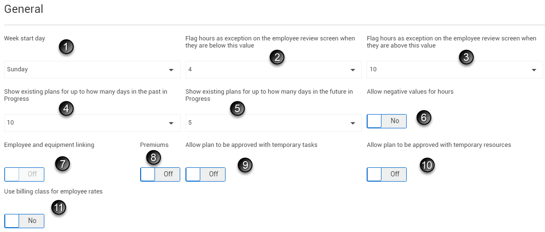Turn on plan approval with temporary resources

[x=387, y=174]
